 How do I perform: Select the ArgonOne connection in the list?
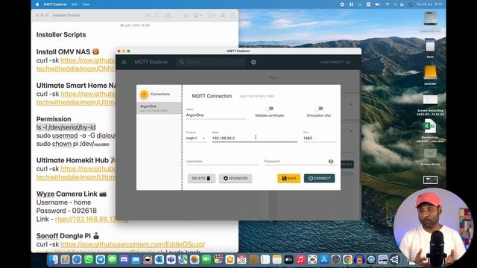(x=159, y=108)
